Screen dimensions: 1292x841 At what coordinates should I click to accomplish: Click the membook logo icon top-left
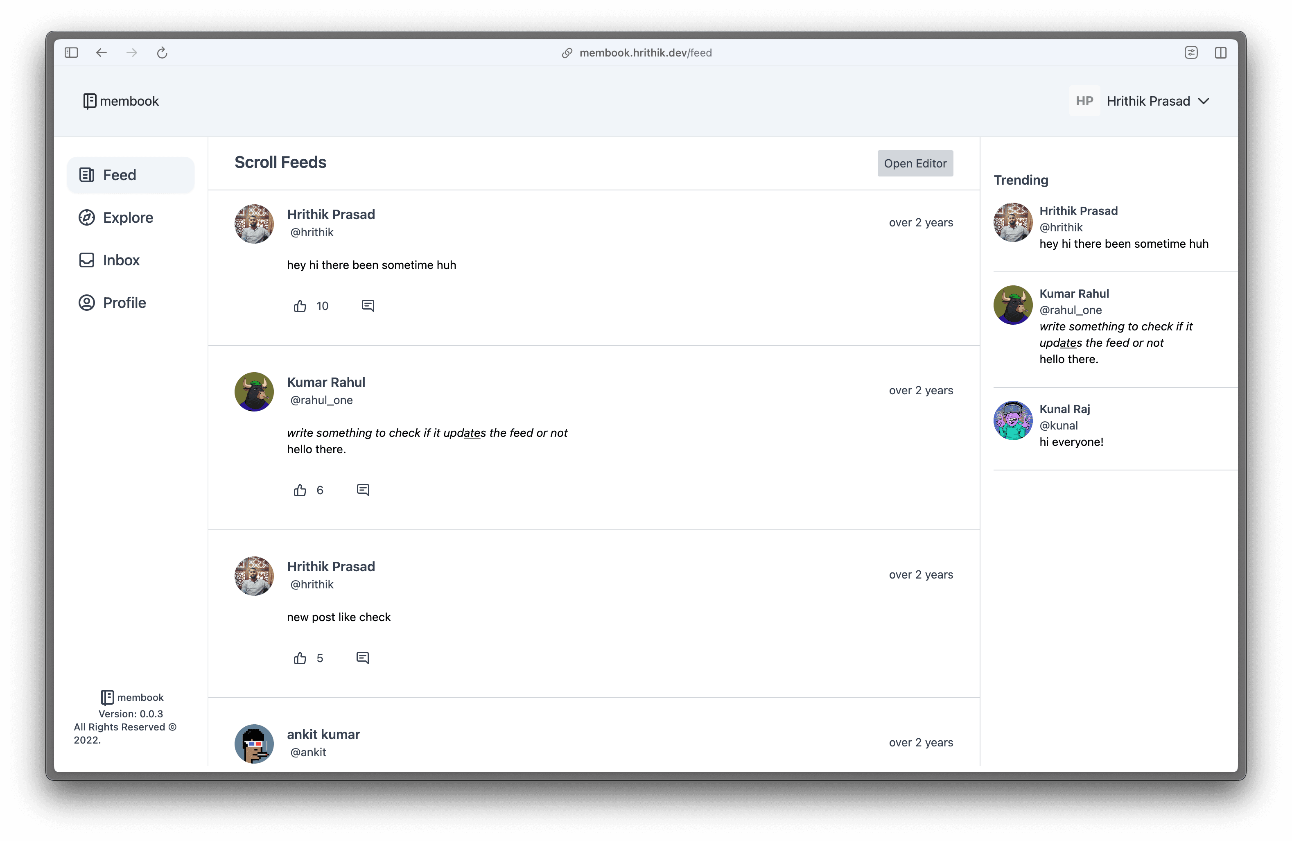coord(90,101)
